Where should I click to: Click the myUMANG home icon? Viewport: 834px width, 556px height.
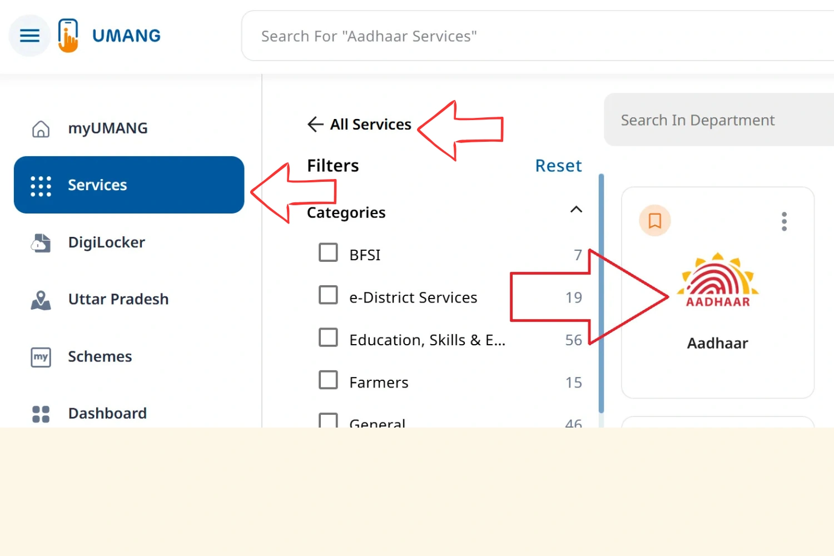41,128
